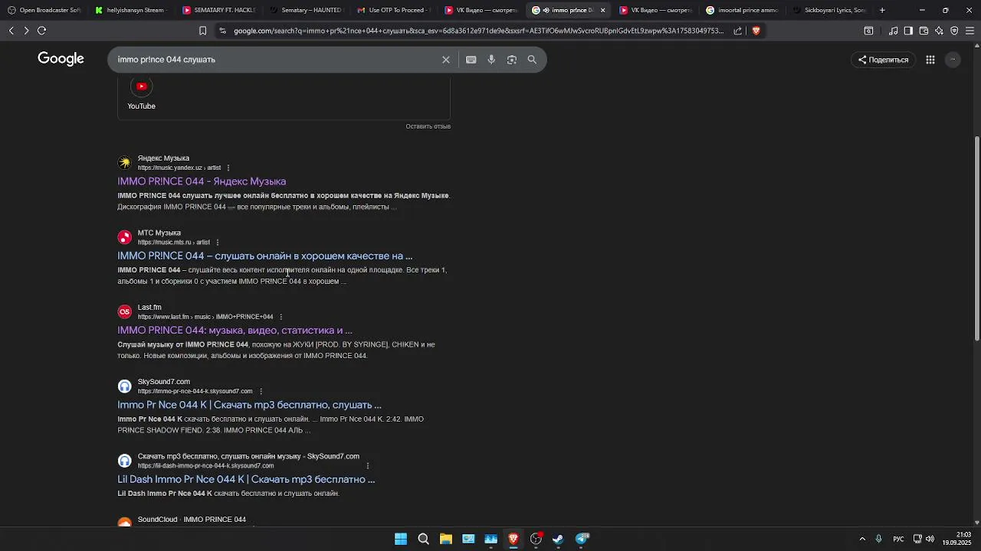Submit search with the magnifier icon
981x551 pixels.
532,60
